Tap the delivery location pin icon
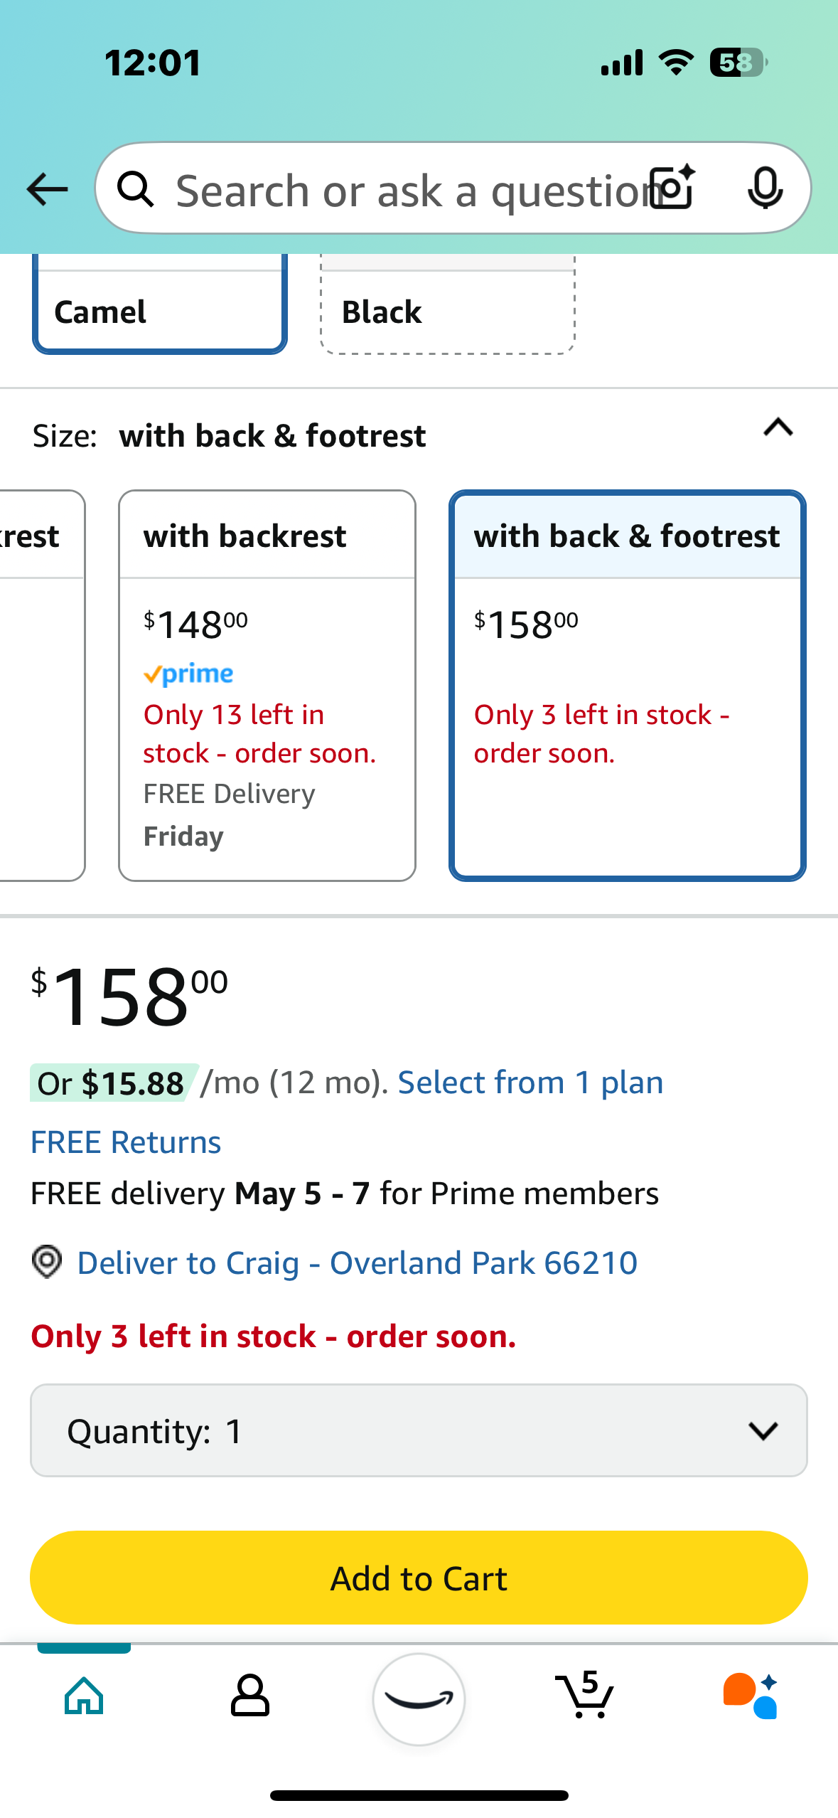Screen dimensions: 838x1818 click(47, 1262)
